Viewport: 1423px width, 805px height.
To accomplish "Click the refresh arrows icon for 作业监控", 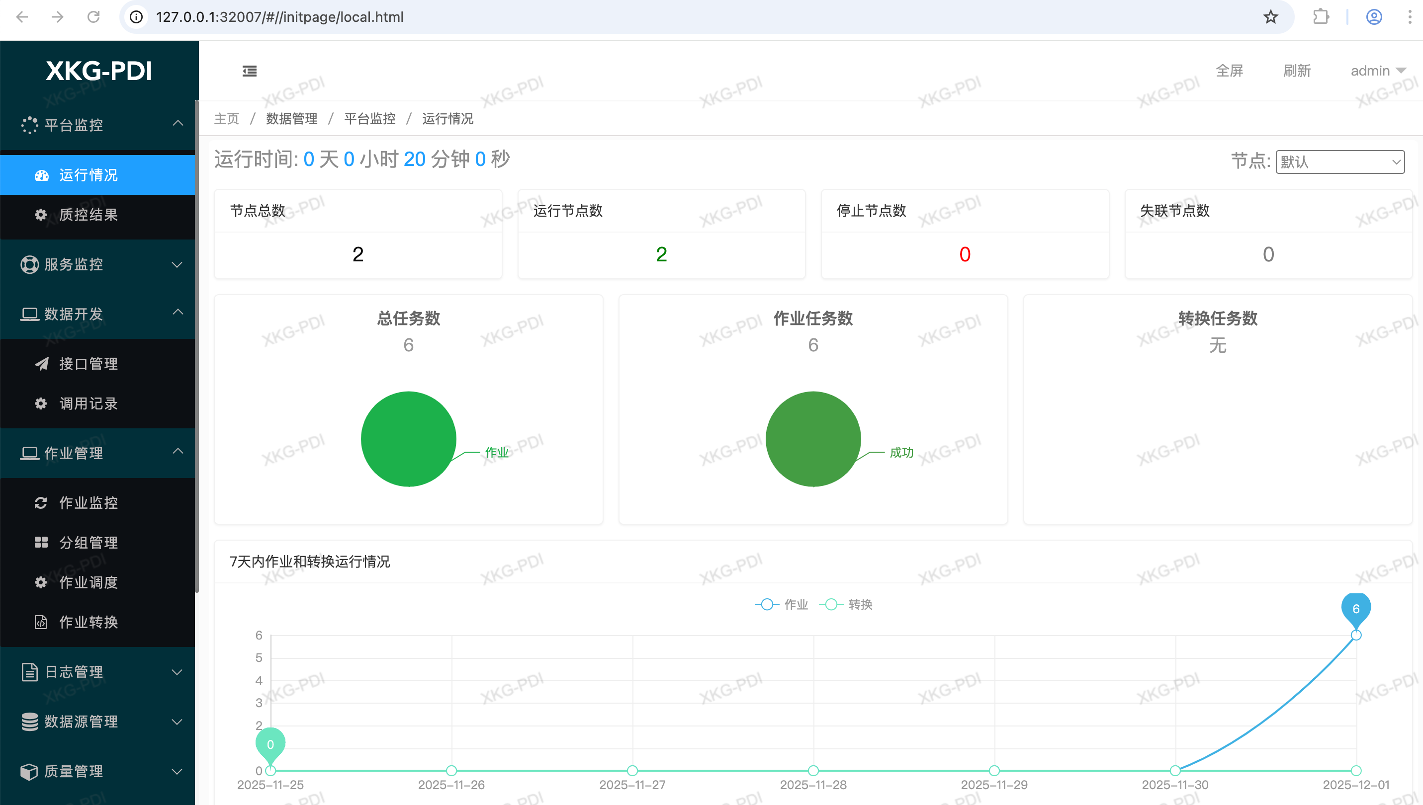I will tap(40, 502).
